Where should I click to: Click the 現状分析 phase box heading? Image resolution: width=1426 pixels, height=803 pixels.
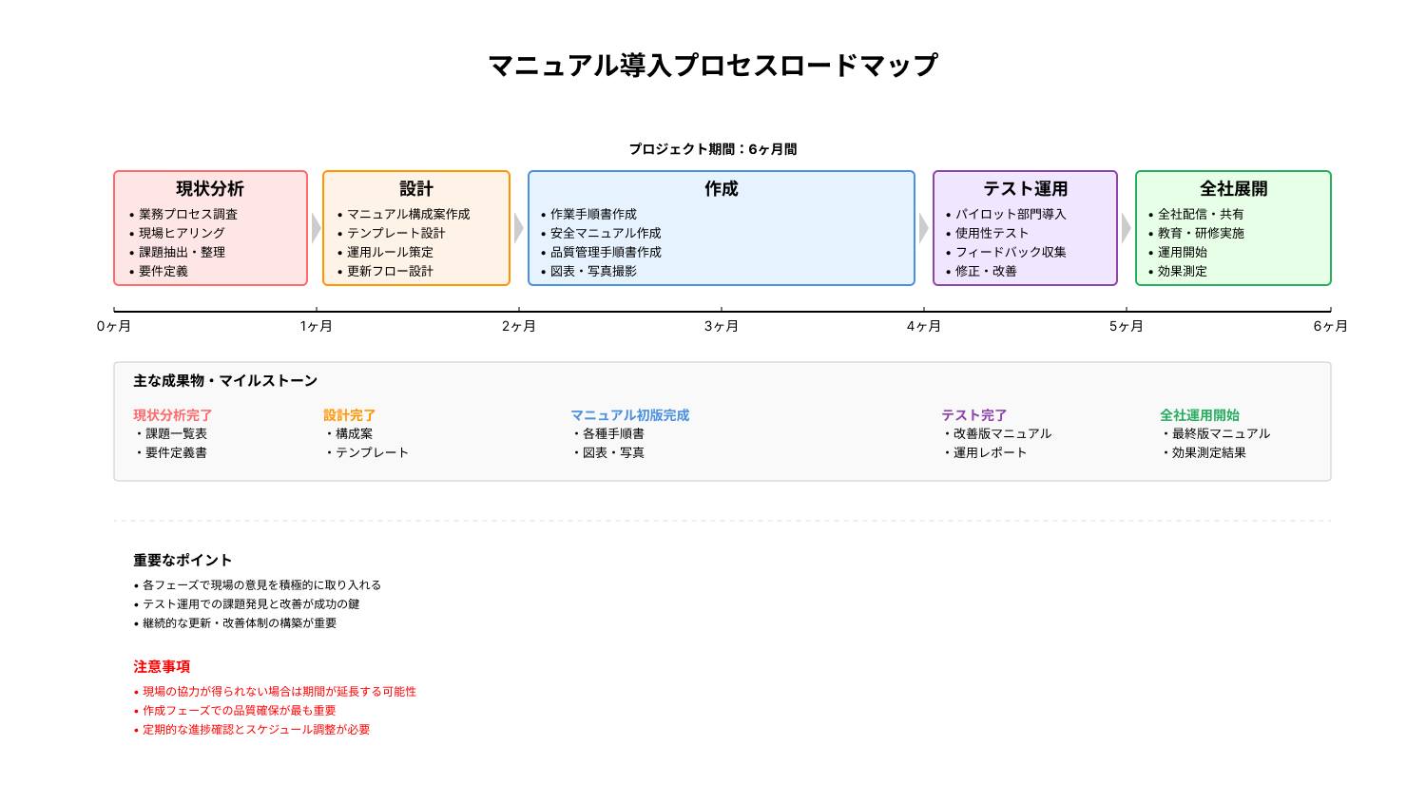[210, 189]
